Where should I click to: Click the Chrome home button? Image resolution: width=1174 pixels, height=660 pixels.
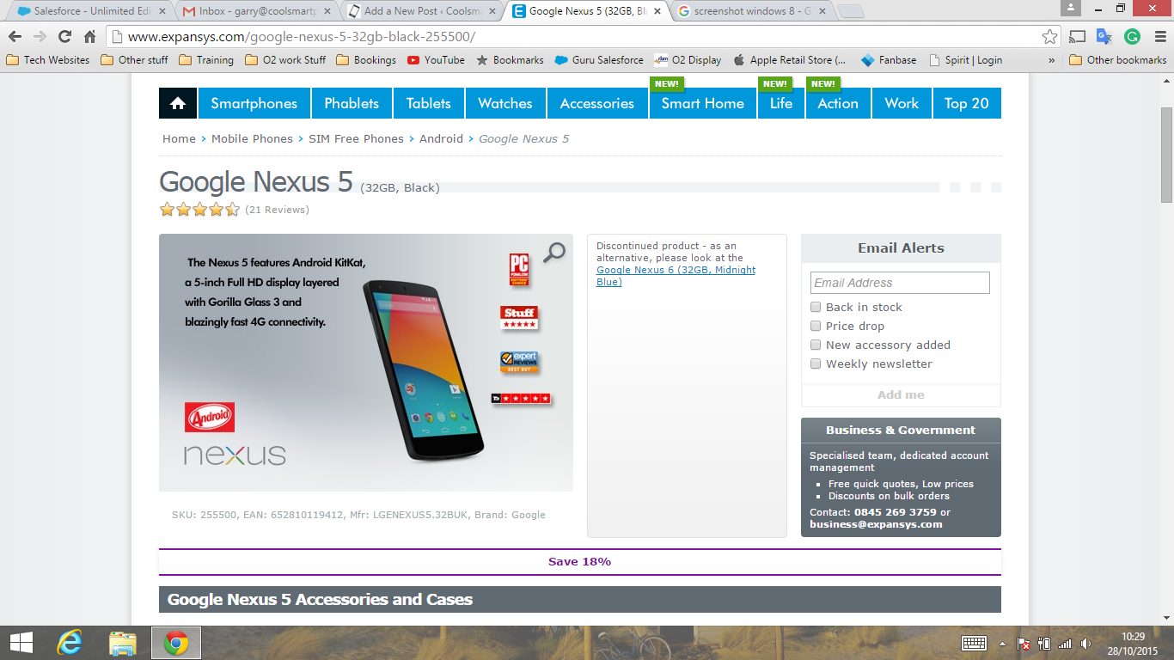tap(89, 37)
